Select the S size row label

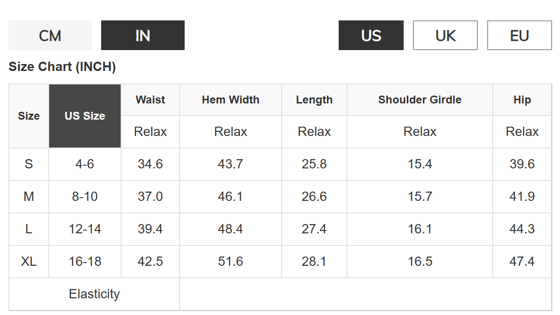[29, 164]
